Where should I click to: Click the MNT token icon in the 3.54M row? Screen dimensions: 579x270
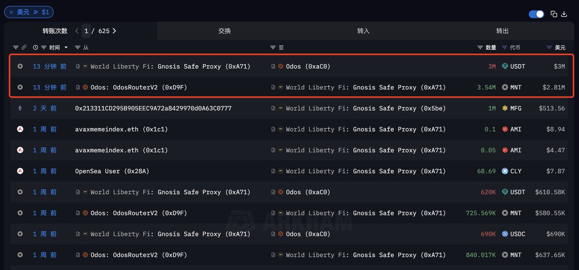coord(505,87)
